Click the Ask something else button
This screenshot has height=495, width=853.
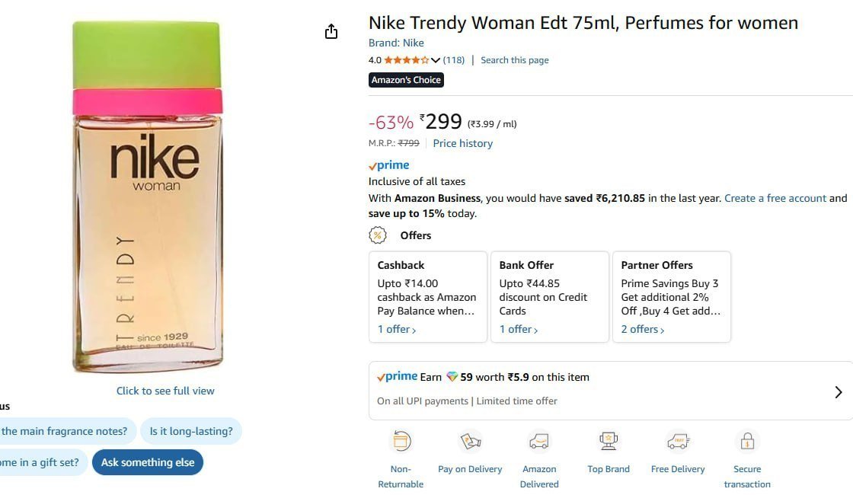[147, 462]
